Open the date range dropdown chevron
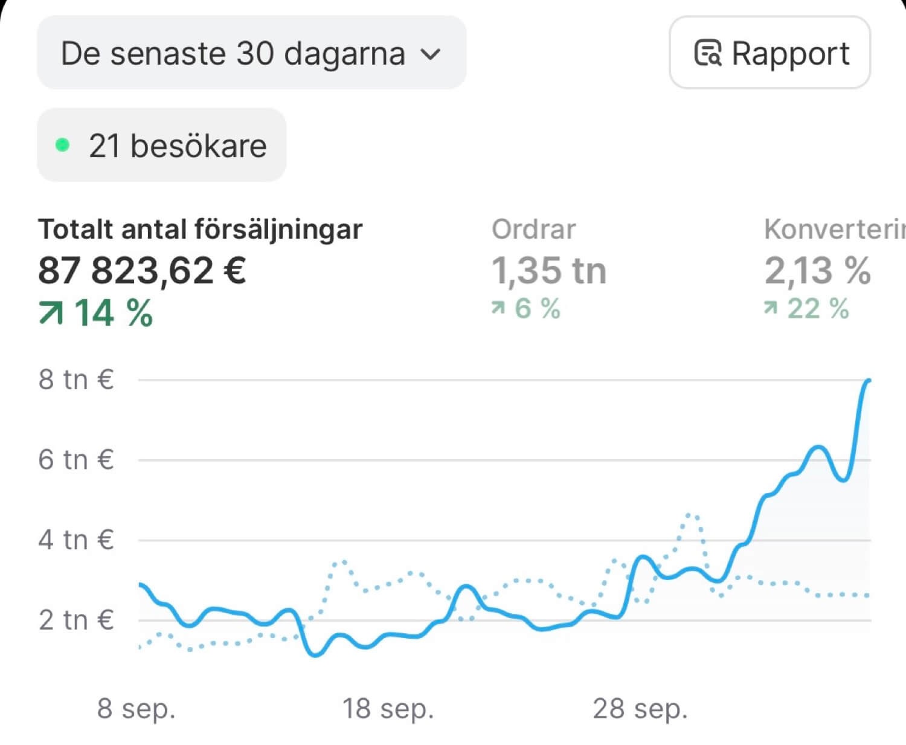The image size is (906, 745). 430,54
